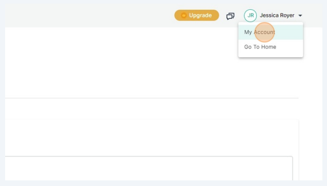This screenshot has width=327, height=186.
Task: Collapse the user menu using arrow
Action: pos(300,16)
